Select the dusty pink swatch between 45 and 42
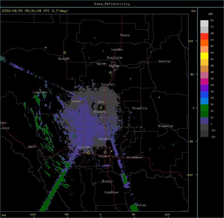Screen dimensions: 224x218 click(204, 75)
